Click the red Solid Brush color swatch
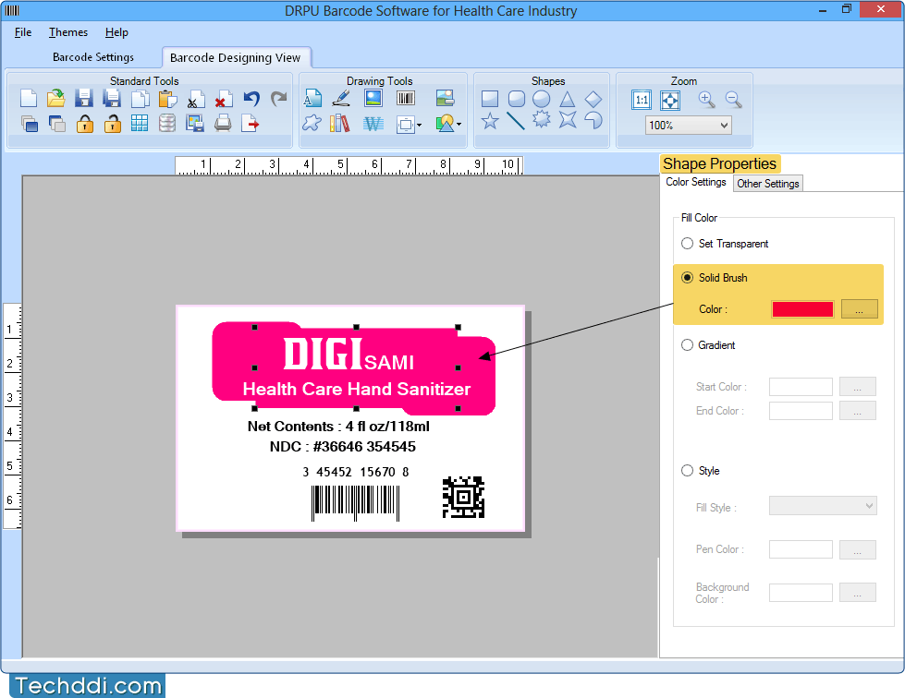Viewport: 905px width, 698px height. coord(802,309)
